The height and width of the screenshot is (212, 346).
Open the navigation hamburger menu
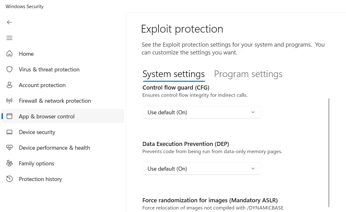coord(9,38)
